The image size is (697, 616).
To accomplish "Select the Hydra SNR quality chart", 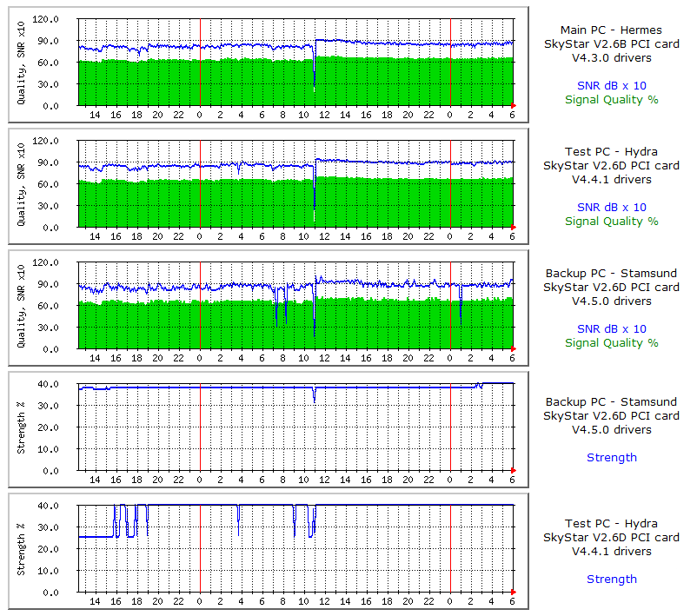I will pos(269,186).
